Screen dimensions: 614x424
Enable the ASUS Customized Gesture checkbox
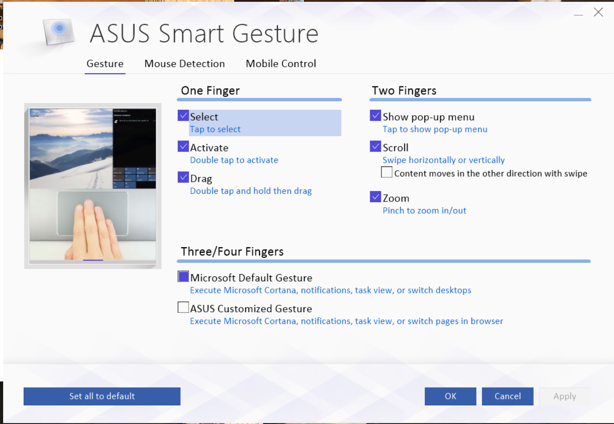pos(183,307)
